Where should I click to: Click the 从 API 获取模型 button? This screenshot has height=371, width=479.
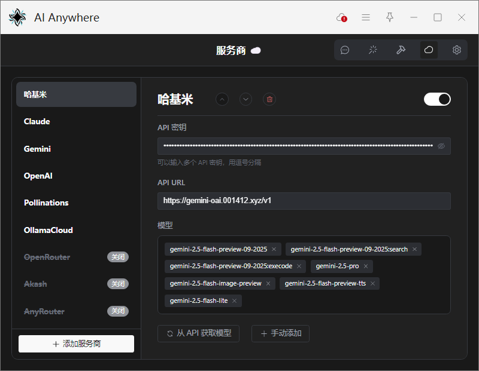198,333
